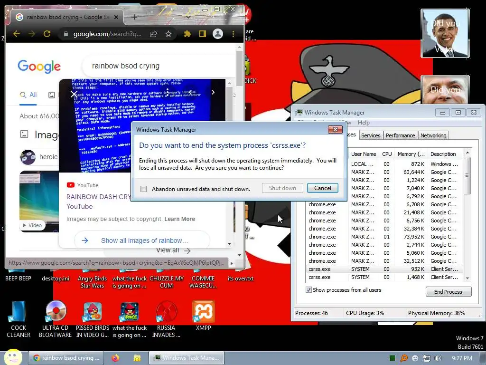Toggle 'Show processes from all users'
Viewport: 486px width, 365px height.
(x=308, y=290)
